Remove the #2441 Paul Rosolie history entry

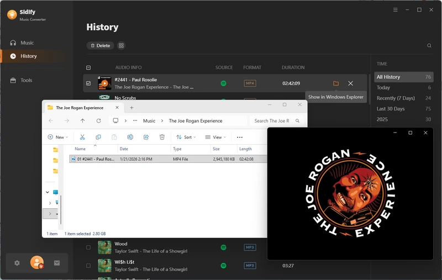pyautogui.click(x=350, y=83)
